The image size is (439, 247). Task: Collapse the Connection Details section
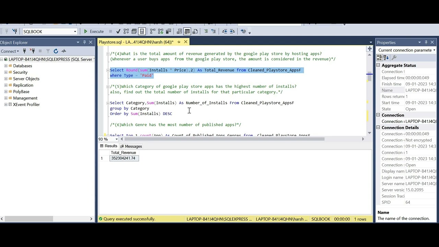379,128
